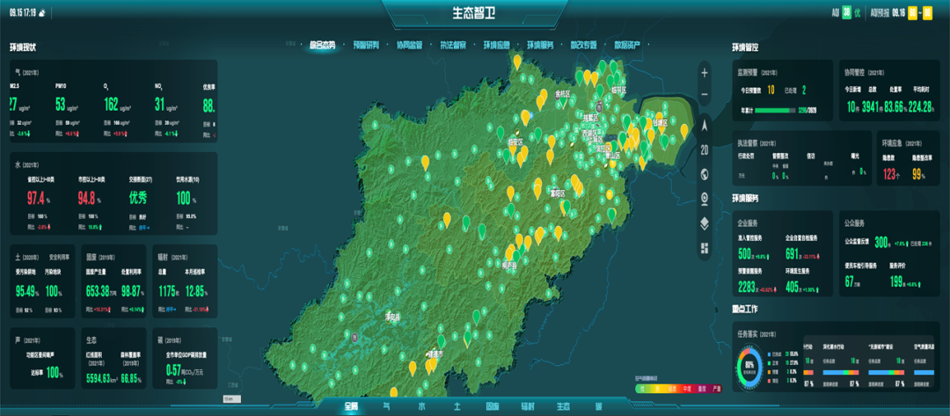950x416 pixels.
Task: Switch to the 固废 bottom category
Action: pos(492,406)
